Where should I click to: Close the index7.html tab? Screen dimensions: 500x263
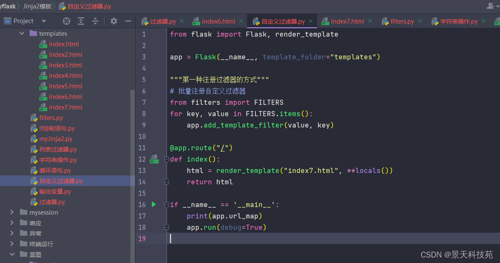pos(370,21)
